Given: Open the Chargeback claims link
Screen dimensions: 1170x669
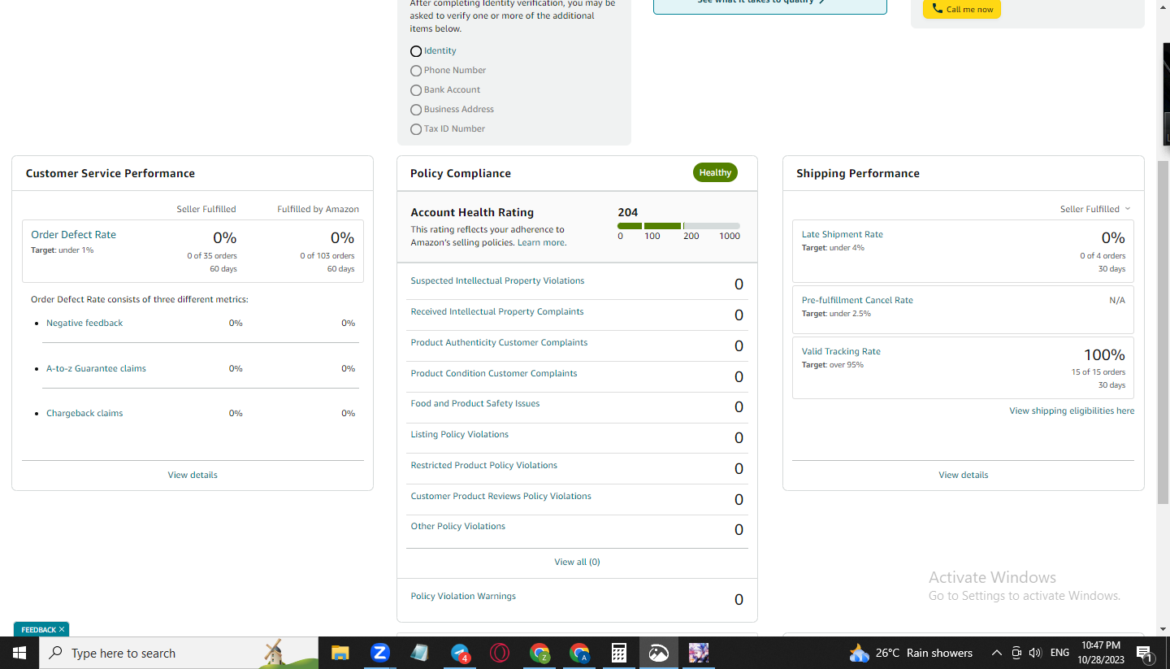Looking at the screenshot, I should point(84,413).
